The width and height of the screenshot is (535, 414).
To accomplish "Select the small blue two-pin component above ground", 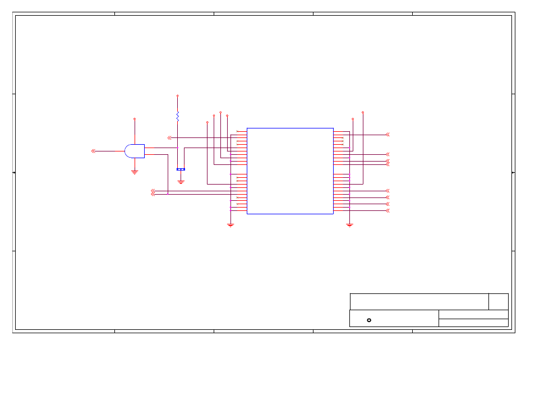I will click(181, 169).
